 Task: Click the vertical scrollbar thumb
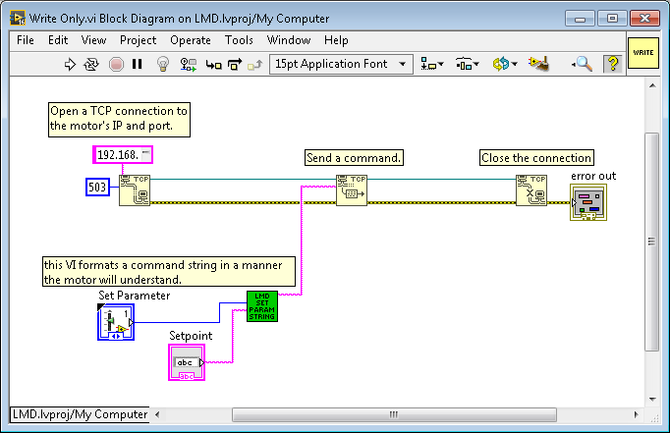pos(651,242)
